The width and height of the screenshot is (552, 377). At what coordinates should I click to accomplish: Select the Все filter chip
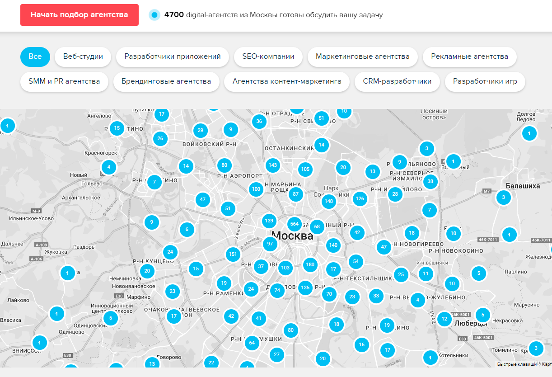click(35, 57)
